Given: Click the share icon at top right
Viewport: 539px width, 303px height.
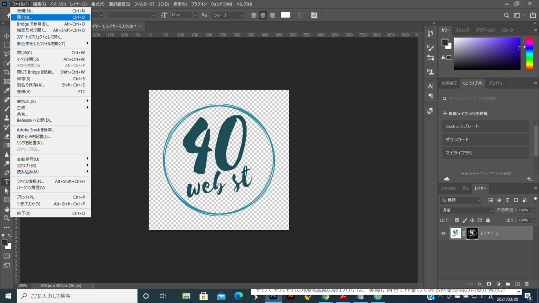Looking at the screenshot, I should point(533,15).
